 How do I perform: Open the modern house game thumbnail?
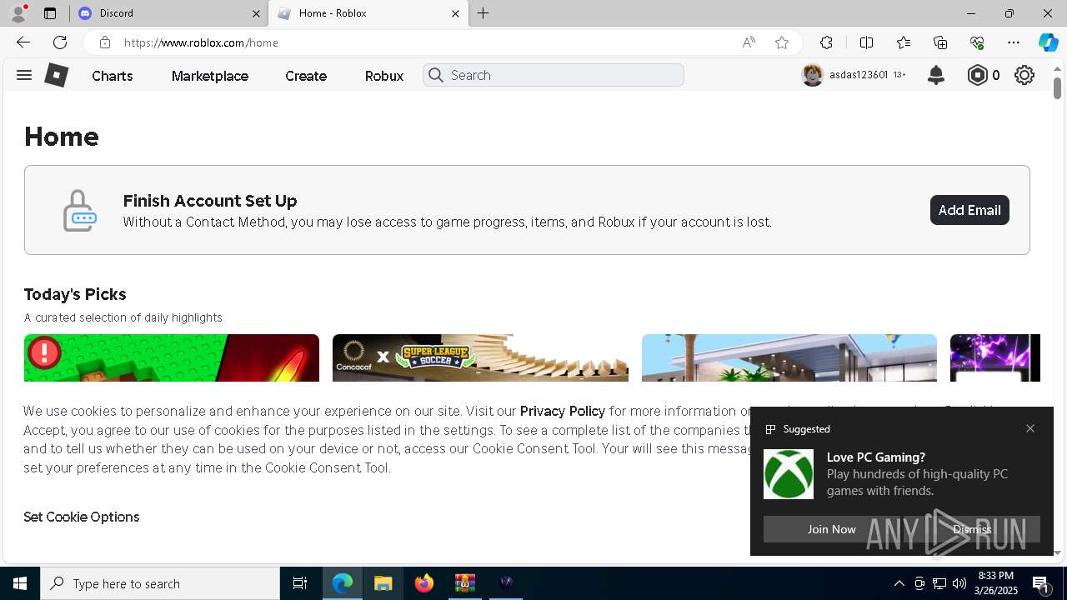789,358
